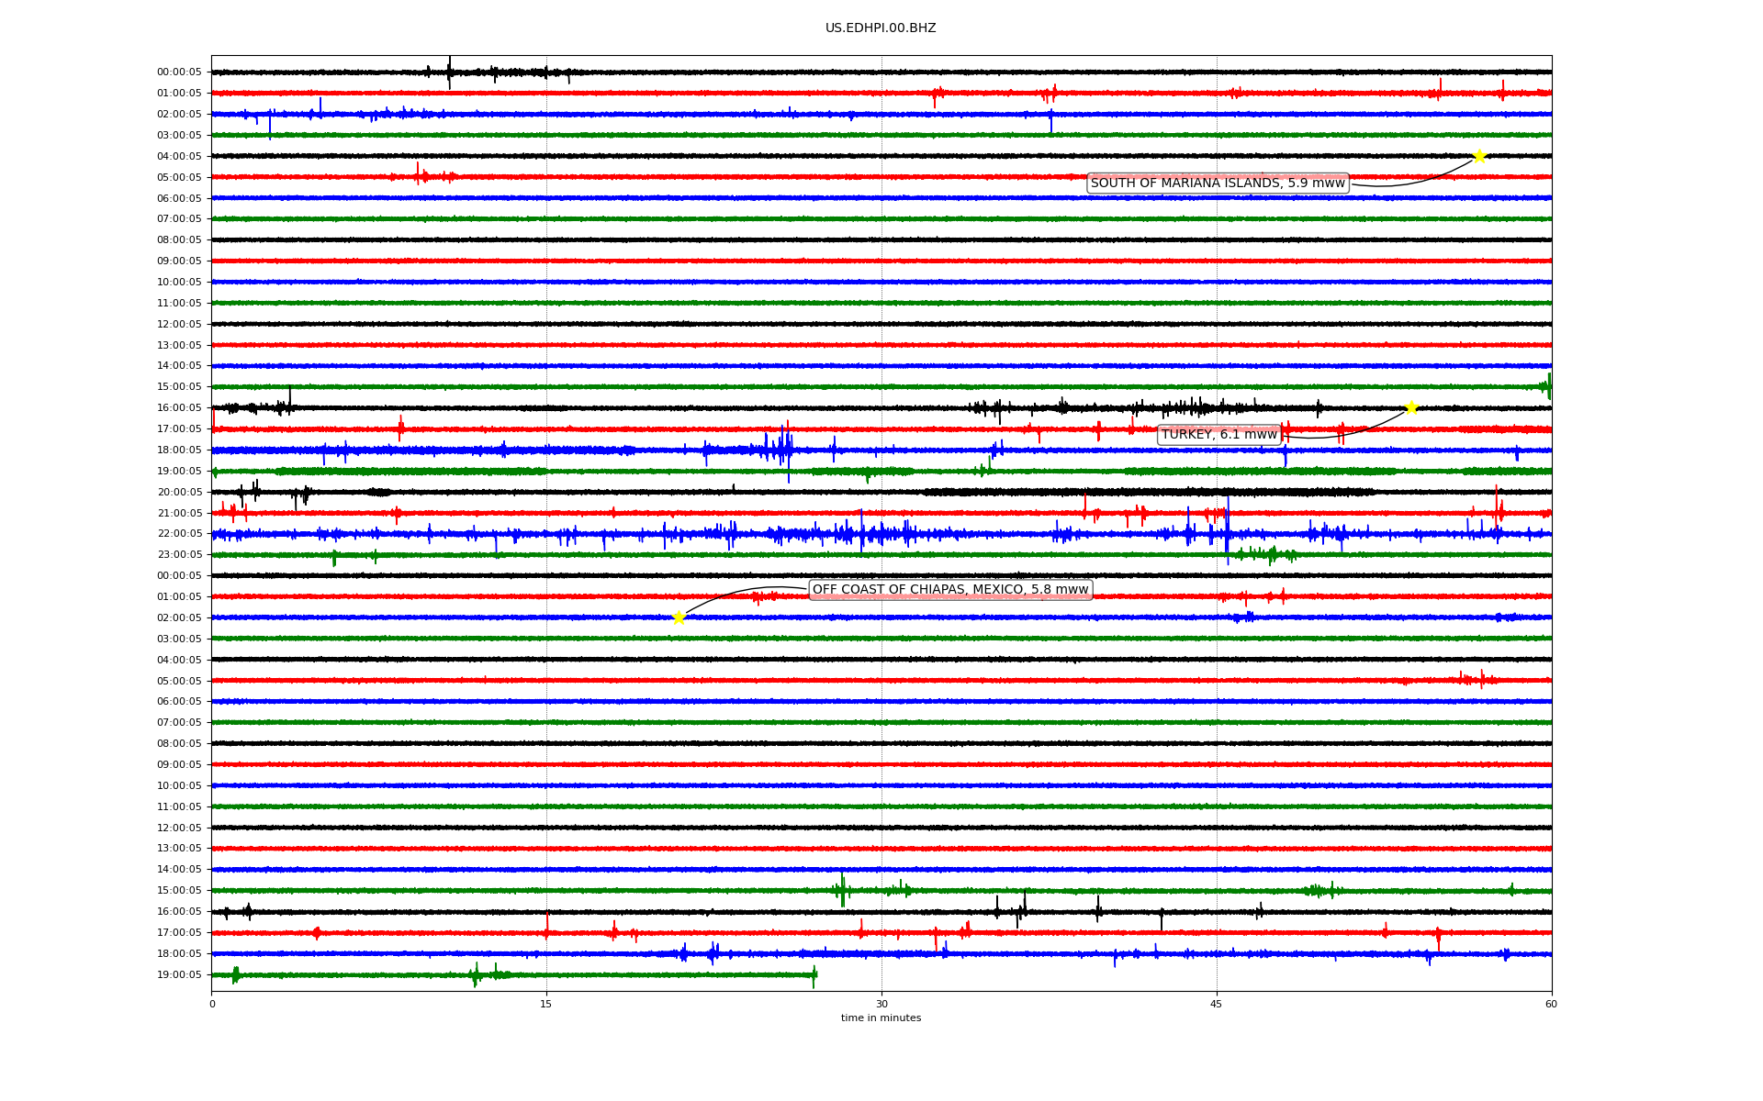Click the x-axis tick label 30
Viewport: 1763px width, 1101px height.
click(881, 1004)
